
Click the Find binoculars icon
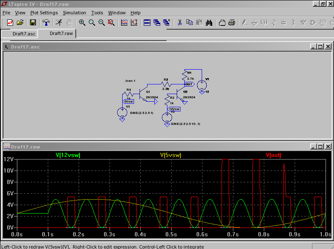point(209,23)
